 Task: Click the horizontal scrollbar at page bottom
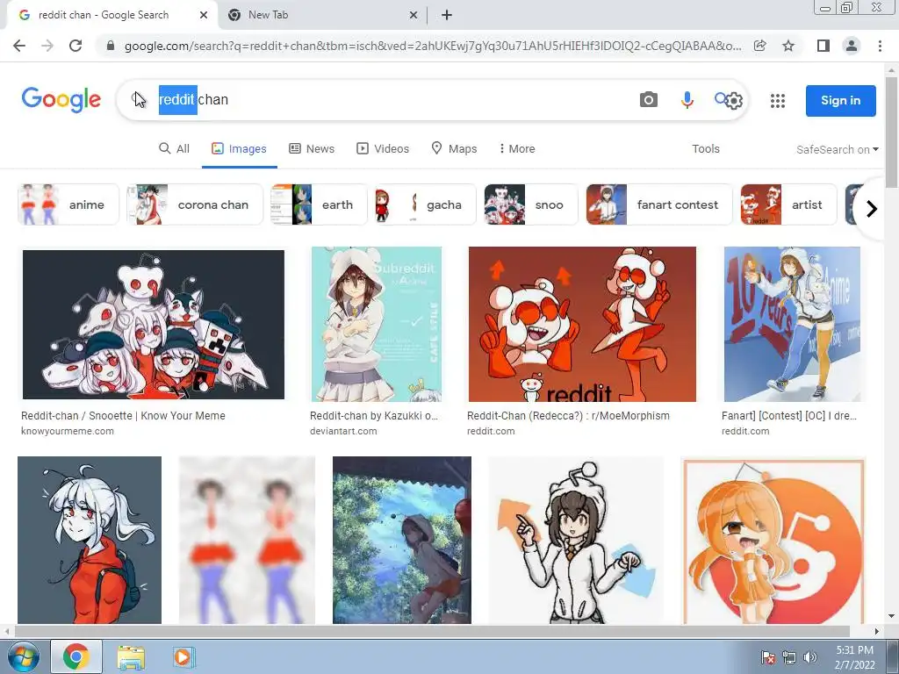[x=432, y=632]
